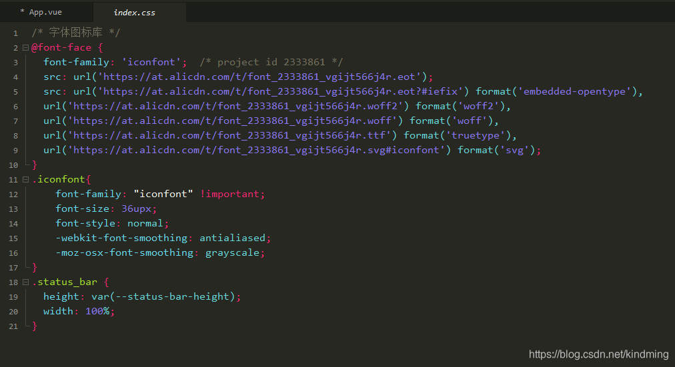
Task: Collapse the .status_bar rule fold marker
Action: click(25, 282)
